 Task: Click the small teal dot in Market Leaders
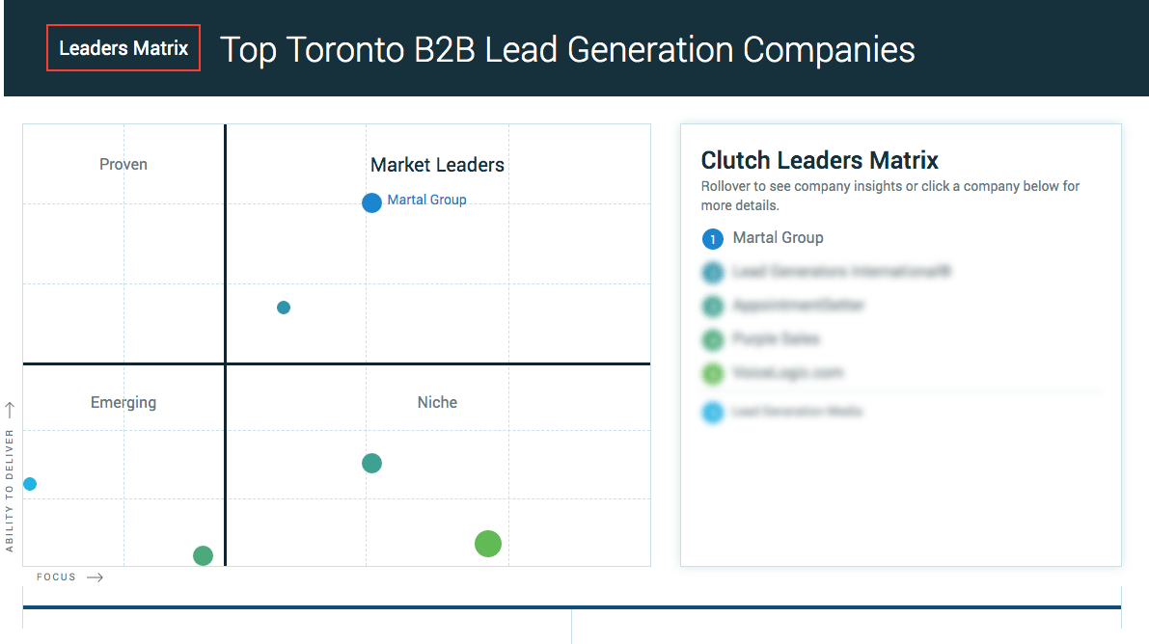284,307
